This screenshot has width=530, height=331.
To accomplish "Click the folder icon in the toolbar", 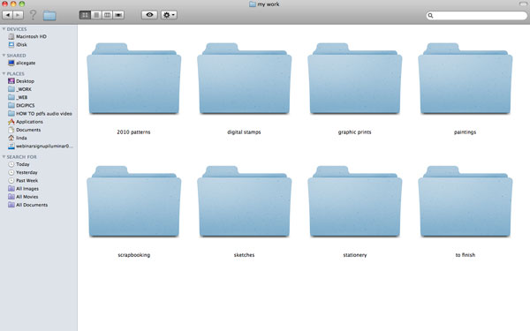I will (49, 15).
